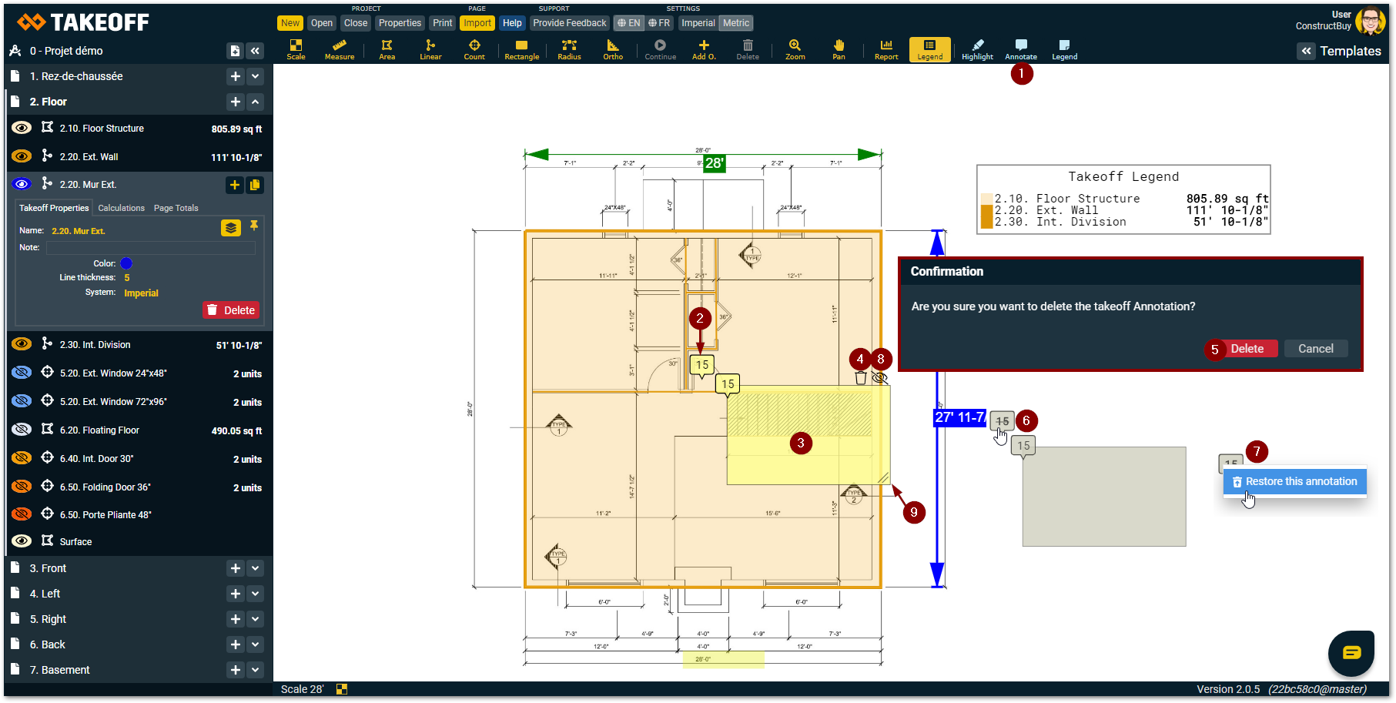
Task: Click the Highlight tool
Action: (x=977, y=49)
